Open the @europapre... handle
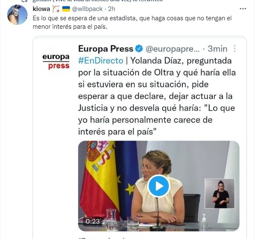The image size is (258, 239). click(x=172, y=49)
